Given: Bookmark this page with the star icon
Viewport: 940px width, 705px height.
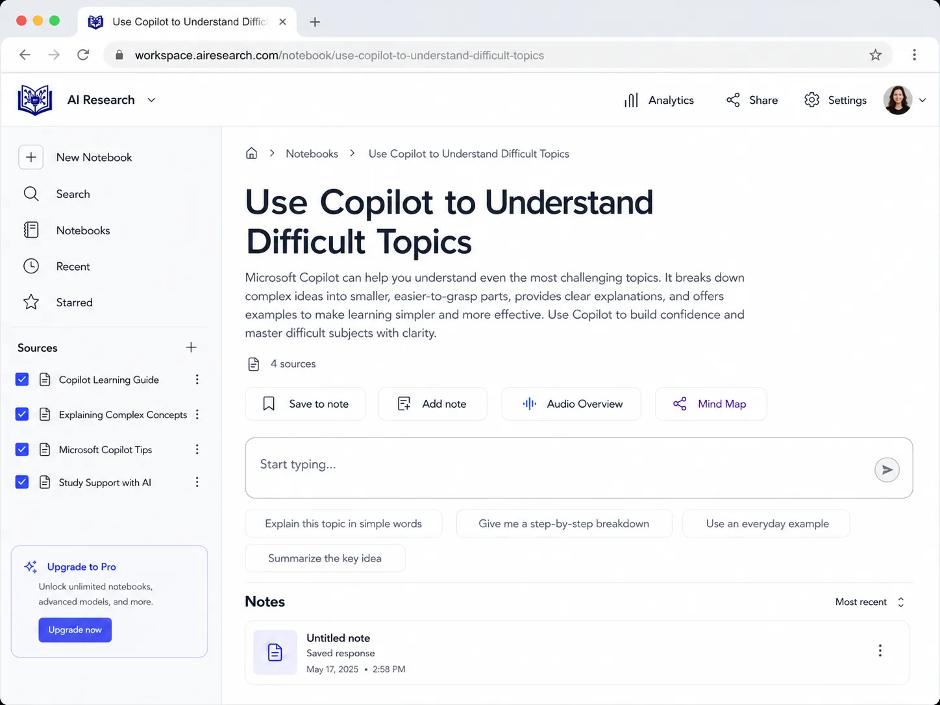Looking at the screenshot, I should coord(876,55).
